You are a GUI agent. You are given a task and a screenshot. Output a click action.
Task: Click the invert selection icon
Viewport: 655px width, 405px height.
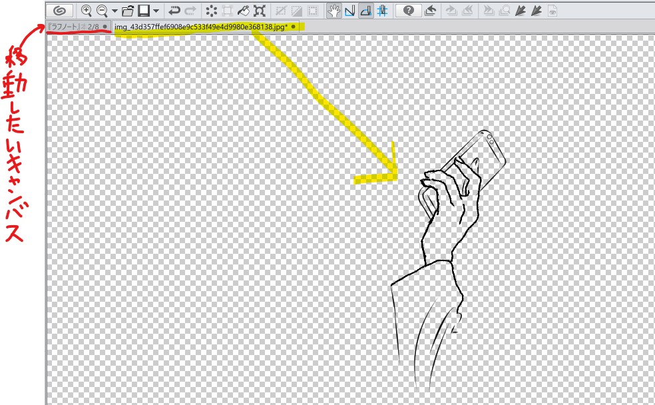tap(297, 11)
